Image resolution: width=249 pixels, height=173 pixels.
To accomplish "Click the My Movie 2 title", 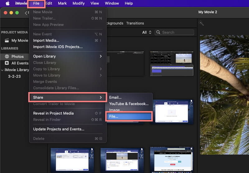I will (x=208, y=12).
